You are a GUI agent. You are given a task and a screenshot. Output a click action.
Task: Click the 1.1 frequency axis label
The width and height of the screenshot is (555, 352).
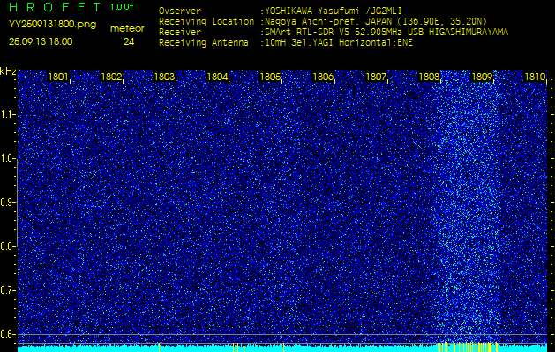click(8, 114)
